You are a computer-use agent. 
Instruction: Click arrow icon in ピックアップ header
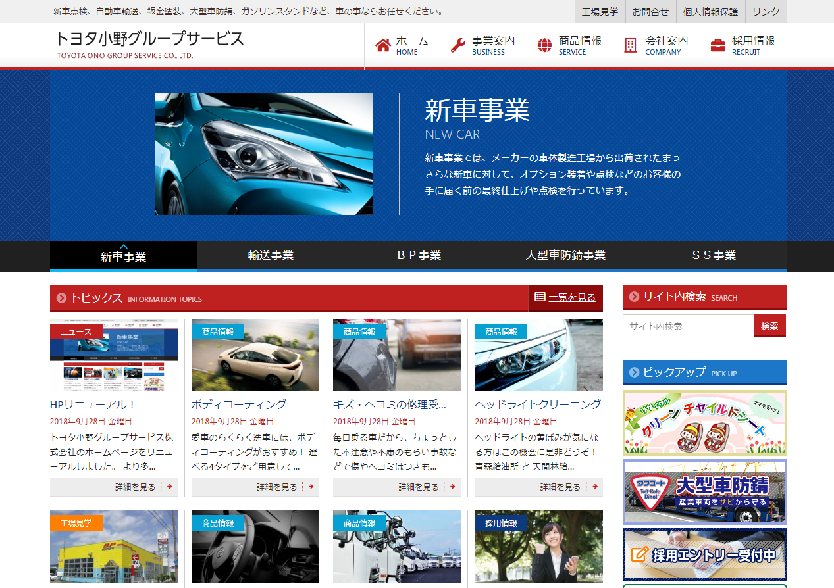coord(635,372)
